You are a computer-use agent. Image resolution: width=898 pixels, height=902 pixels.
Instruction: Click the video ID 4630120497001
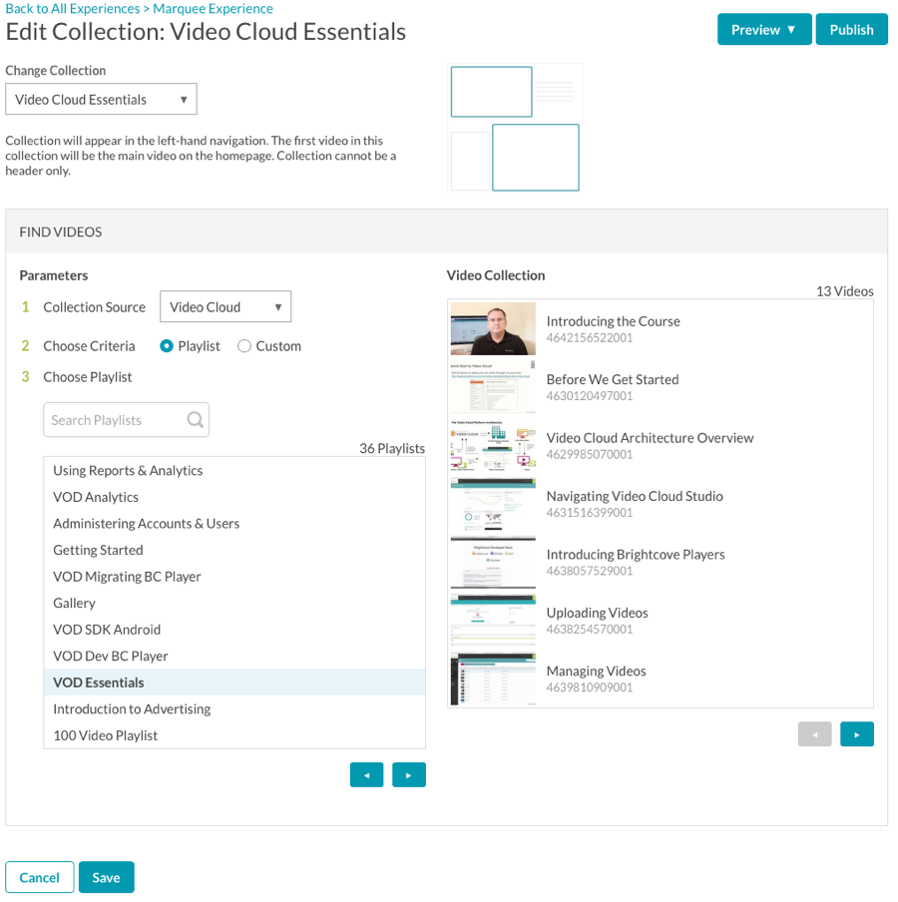[590, 396]
